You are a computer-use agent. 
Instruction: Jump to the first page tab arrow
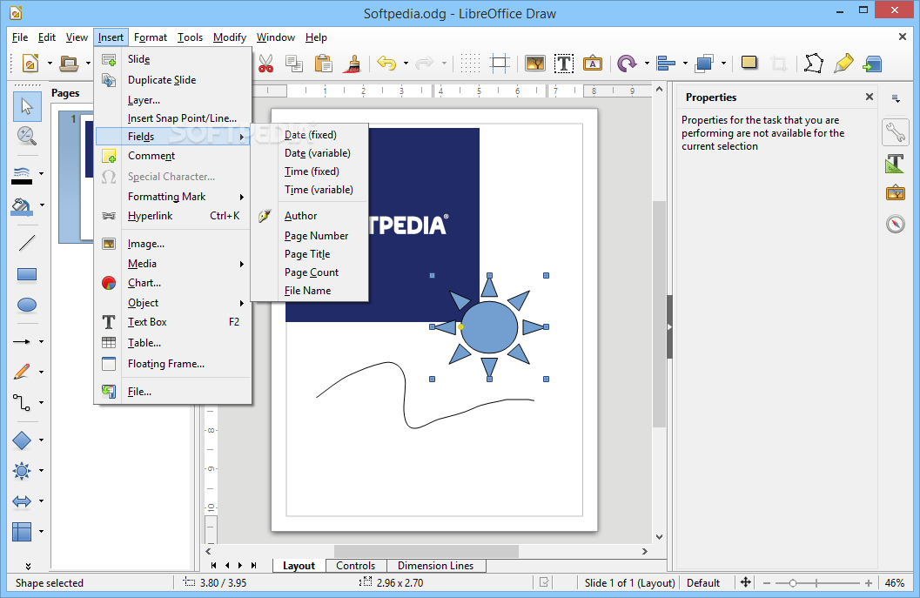(x=213, y=566)
